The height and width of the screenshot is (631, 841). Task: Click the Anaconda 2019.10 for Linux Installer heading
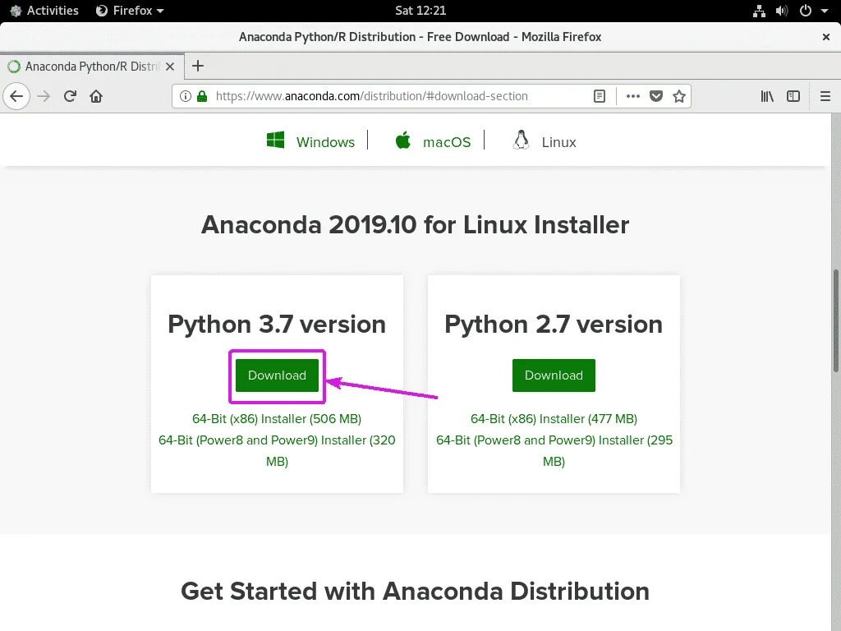pos(415,225)
